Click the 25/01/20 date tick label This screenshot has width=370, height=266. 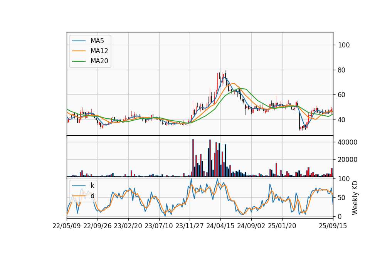(282, 226)
